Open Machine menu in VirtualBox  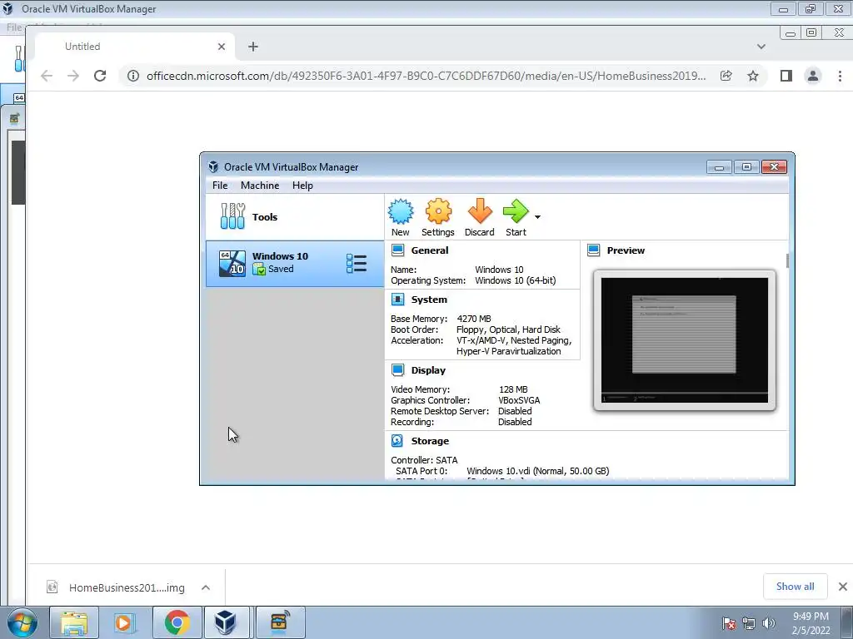(x=260, y=186)
